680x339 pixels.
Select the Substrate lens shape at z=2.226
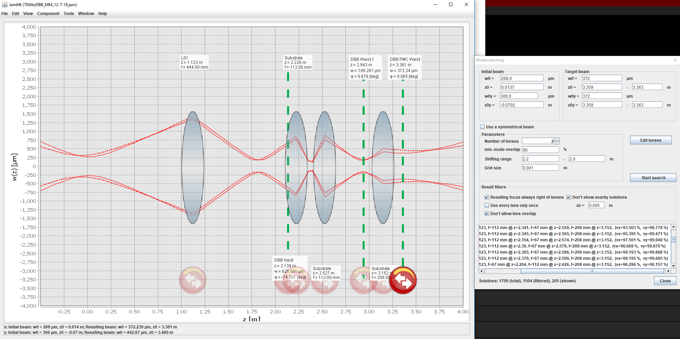(x=296, y=168)
